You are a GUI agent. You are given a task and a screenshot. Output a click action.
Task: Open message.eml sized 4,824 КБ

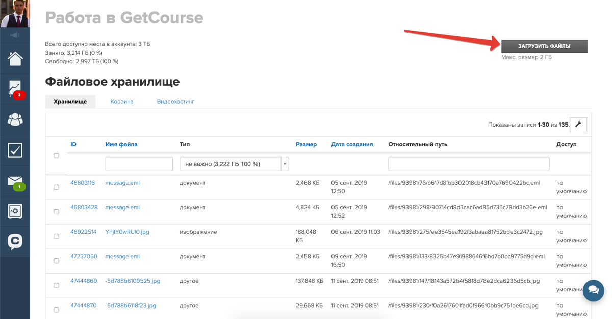click(x=122, y=207)
